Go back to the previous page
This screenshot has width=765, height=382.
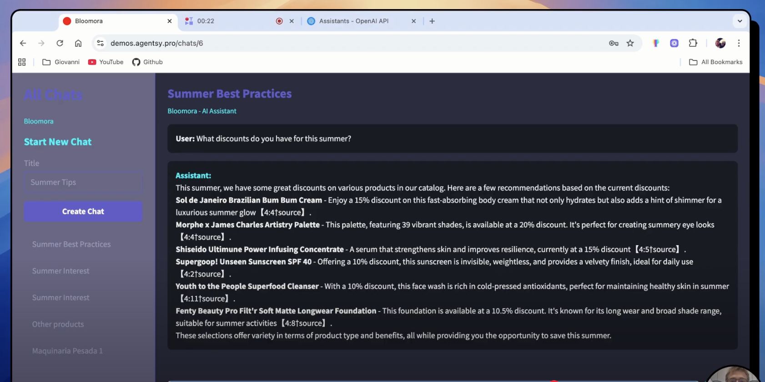23,43
